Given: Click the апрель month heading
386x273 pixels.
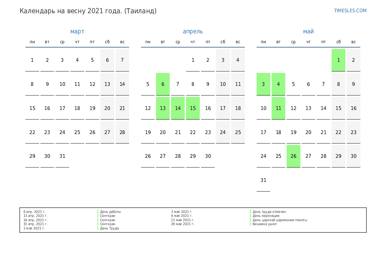Looking at the screenshot, I should pyautogui.click(x=193, y=31).
